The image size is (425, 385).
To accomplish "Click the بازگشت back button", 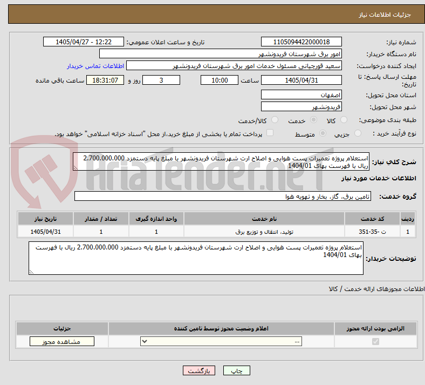I will (x=199, y=370).
